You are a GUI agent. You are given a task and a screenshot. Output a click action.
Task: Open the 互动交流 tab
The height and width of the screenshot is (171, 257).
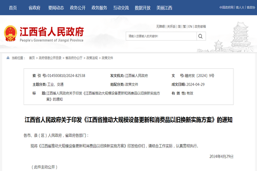tap(121, 8)
